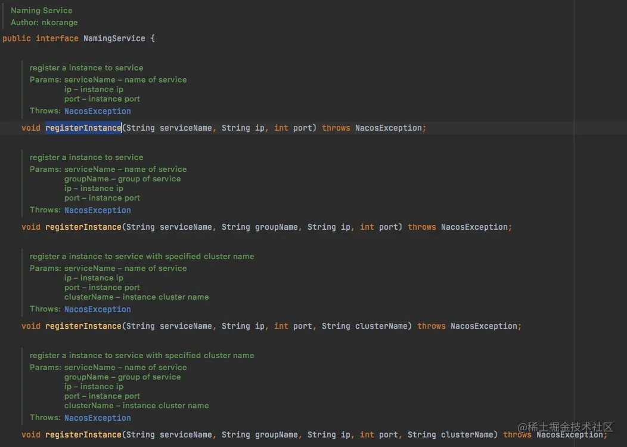This screenshot has height=447, width=627.
Task: Click the throws keyword on third method
Action: click(x=431, y=326)
